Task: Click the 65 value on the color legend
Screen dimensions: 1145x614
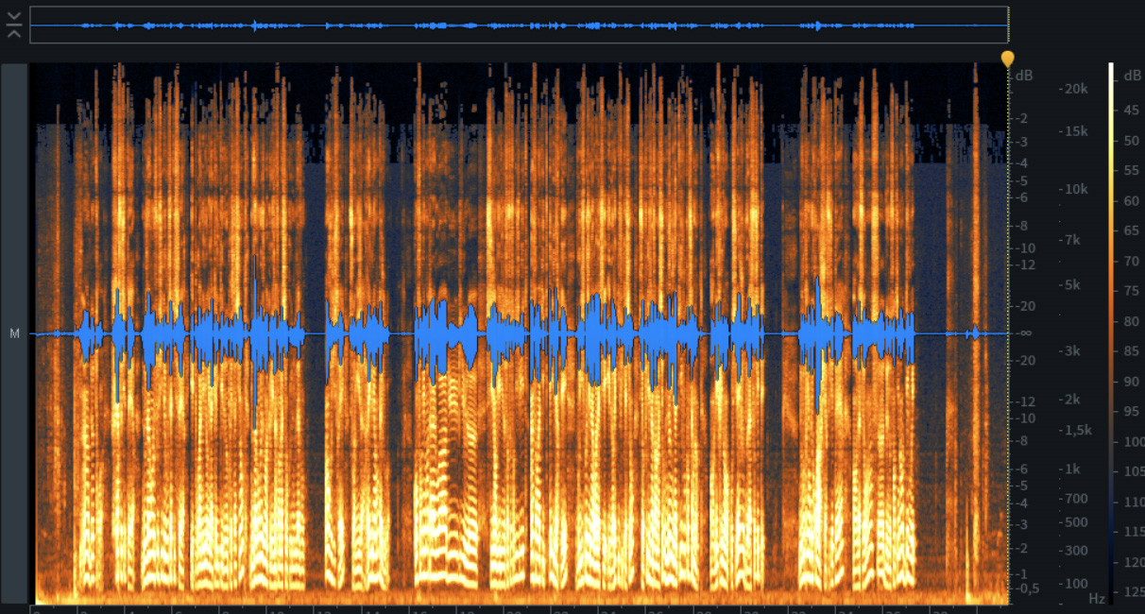Action: point(1132,230)
